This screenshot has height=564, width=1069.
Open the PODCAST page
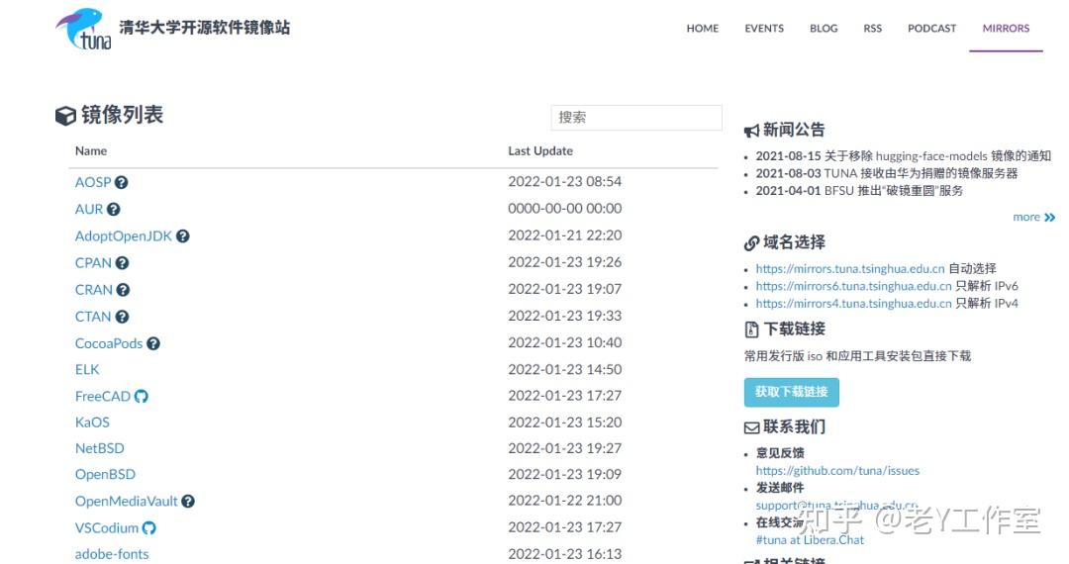click(x=932, y=29)
